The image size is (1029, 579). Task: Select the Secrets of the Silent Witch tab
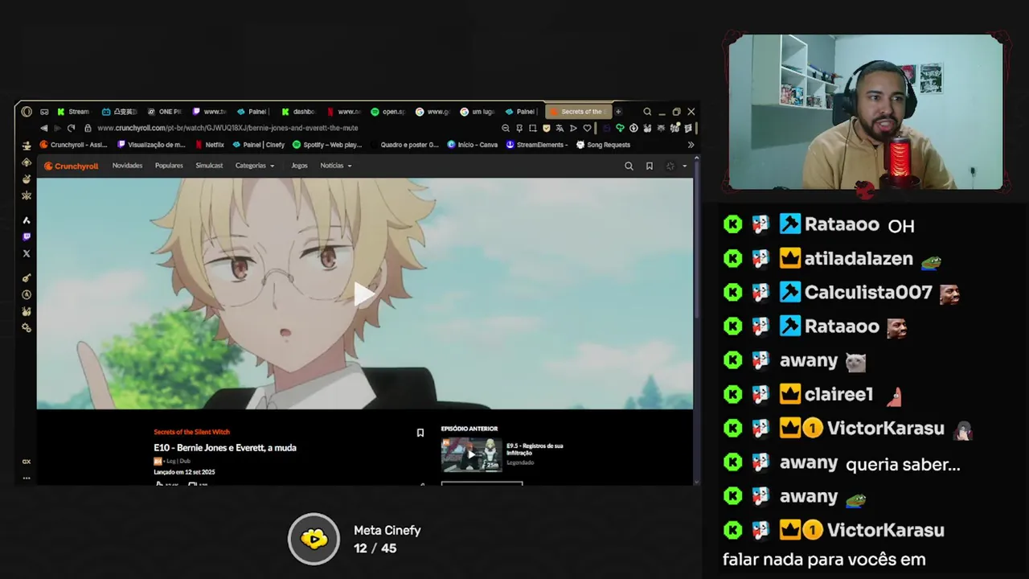[x=577, y=112]
